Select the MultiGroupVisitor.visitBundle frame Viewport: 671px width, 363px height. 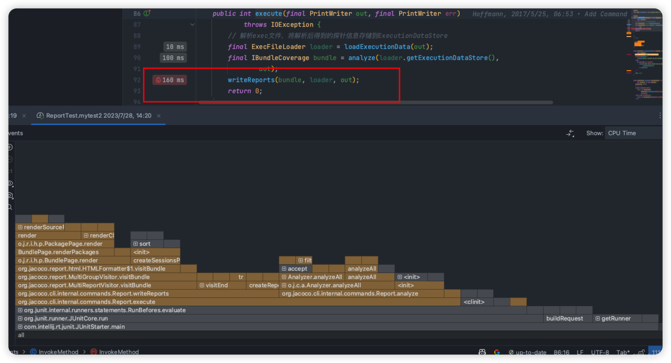pyautogui.click(x=106, y=277)
